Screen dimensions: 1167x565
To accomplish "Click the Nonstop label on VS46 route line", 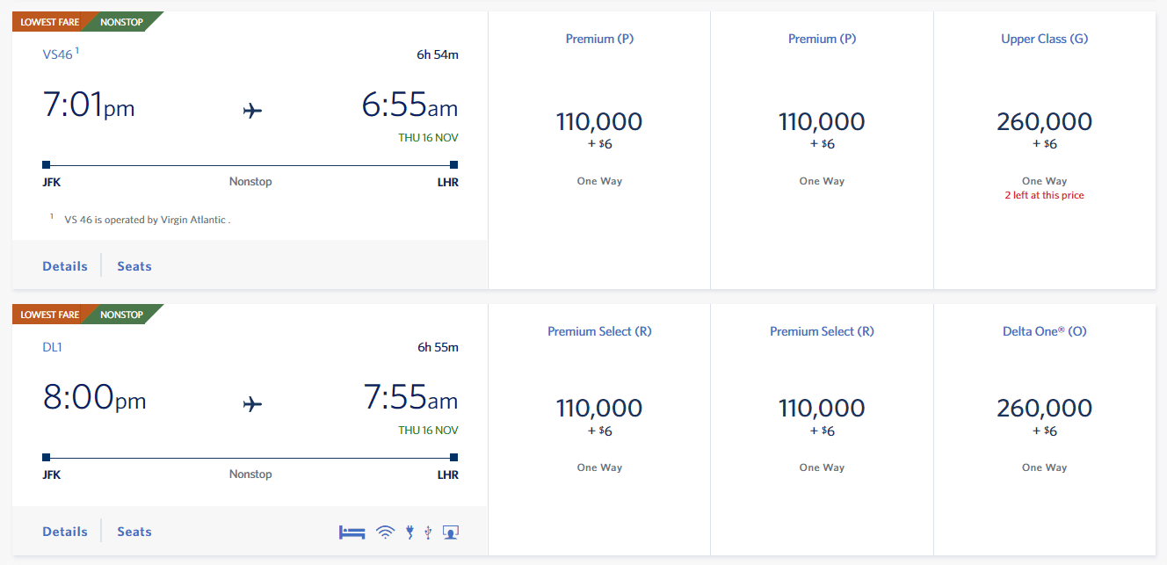I will click(x=250, y=182).
